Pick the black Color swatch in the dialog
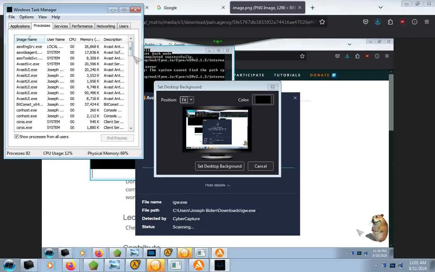 [x=263, y=100]
